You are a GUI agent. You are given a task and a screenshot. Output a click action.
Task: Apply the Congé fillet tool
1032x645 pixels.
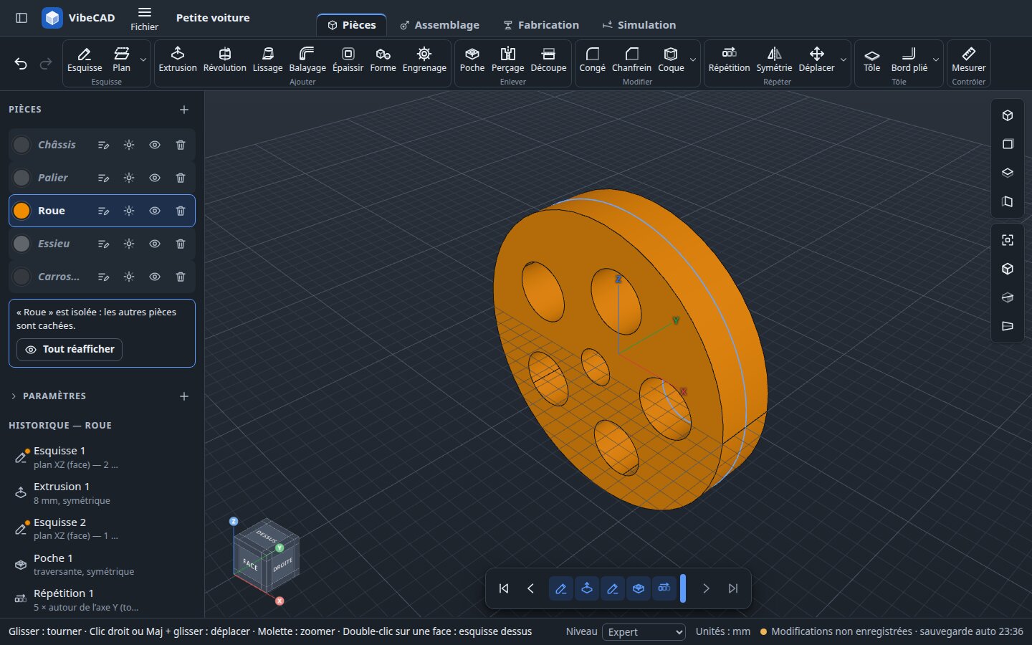[593, 59]
